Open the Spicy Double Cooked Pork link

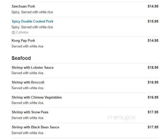point(32,21)
